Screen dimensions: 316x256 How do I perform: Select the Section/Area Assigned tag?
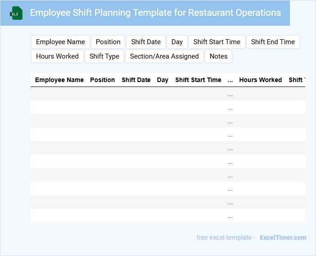coord(164,56)
